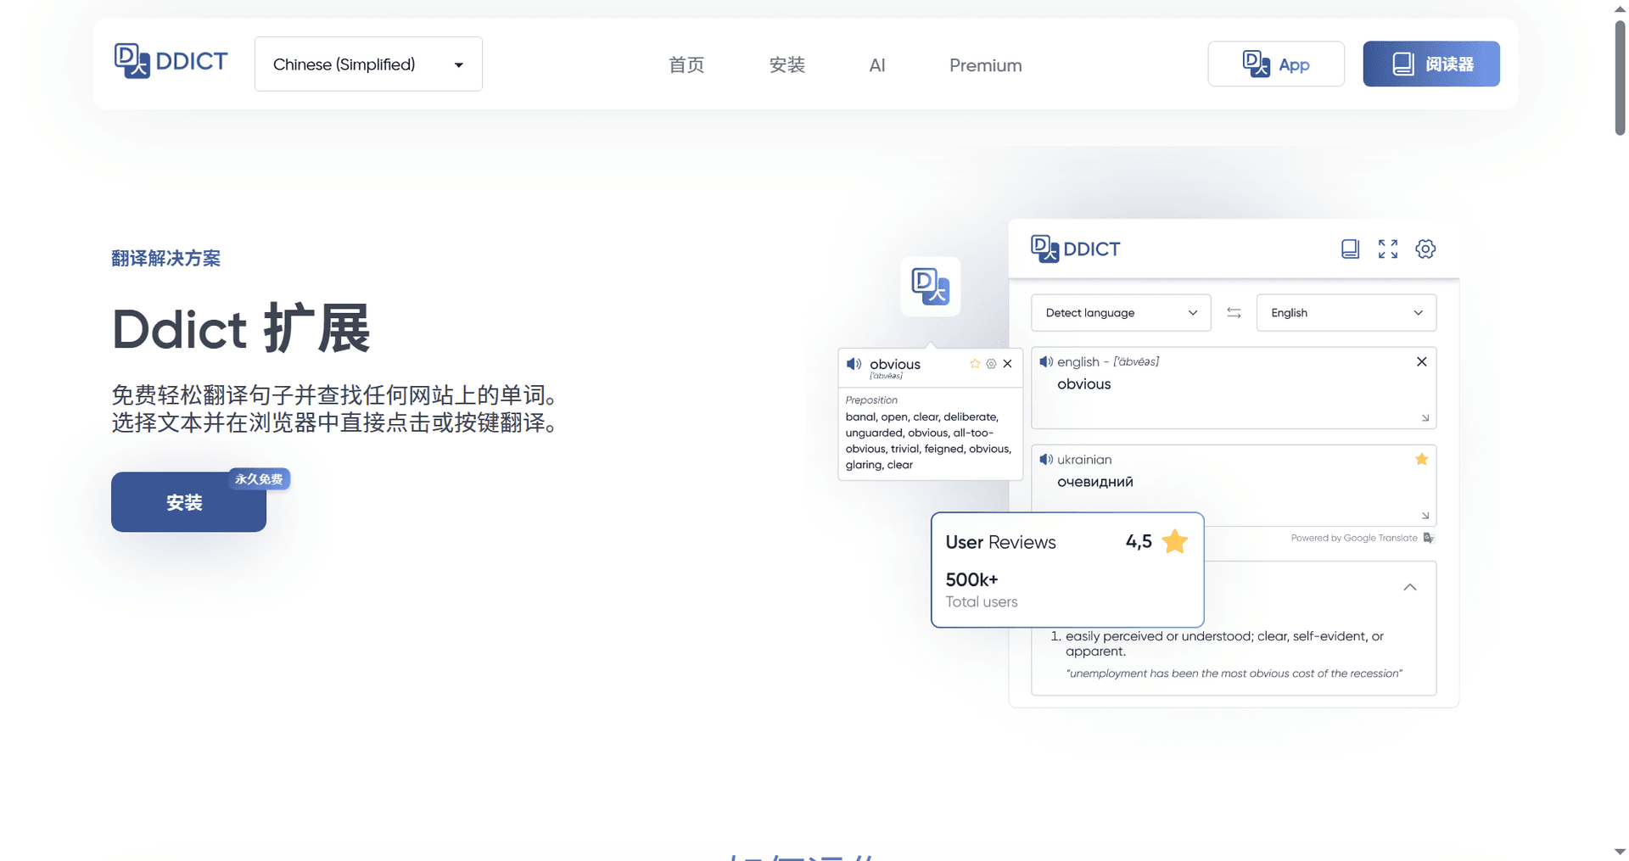Open the 阅读器 reader button
This screenshot has width=1629, height=861.
coord(1430,64)
